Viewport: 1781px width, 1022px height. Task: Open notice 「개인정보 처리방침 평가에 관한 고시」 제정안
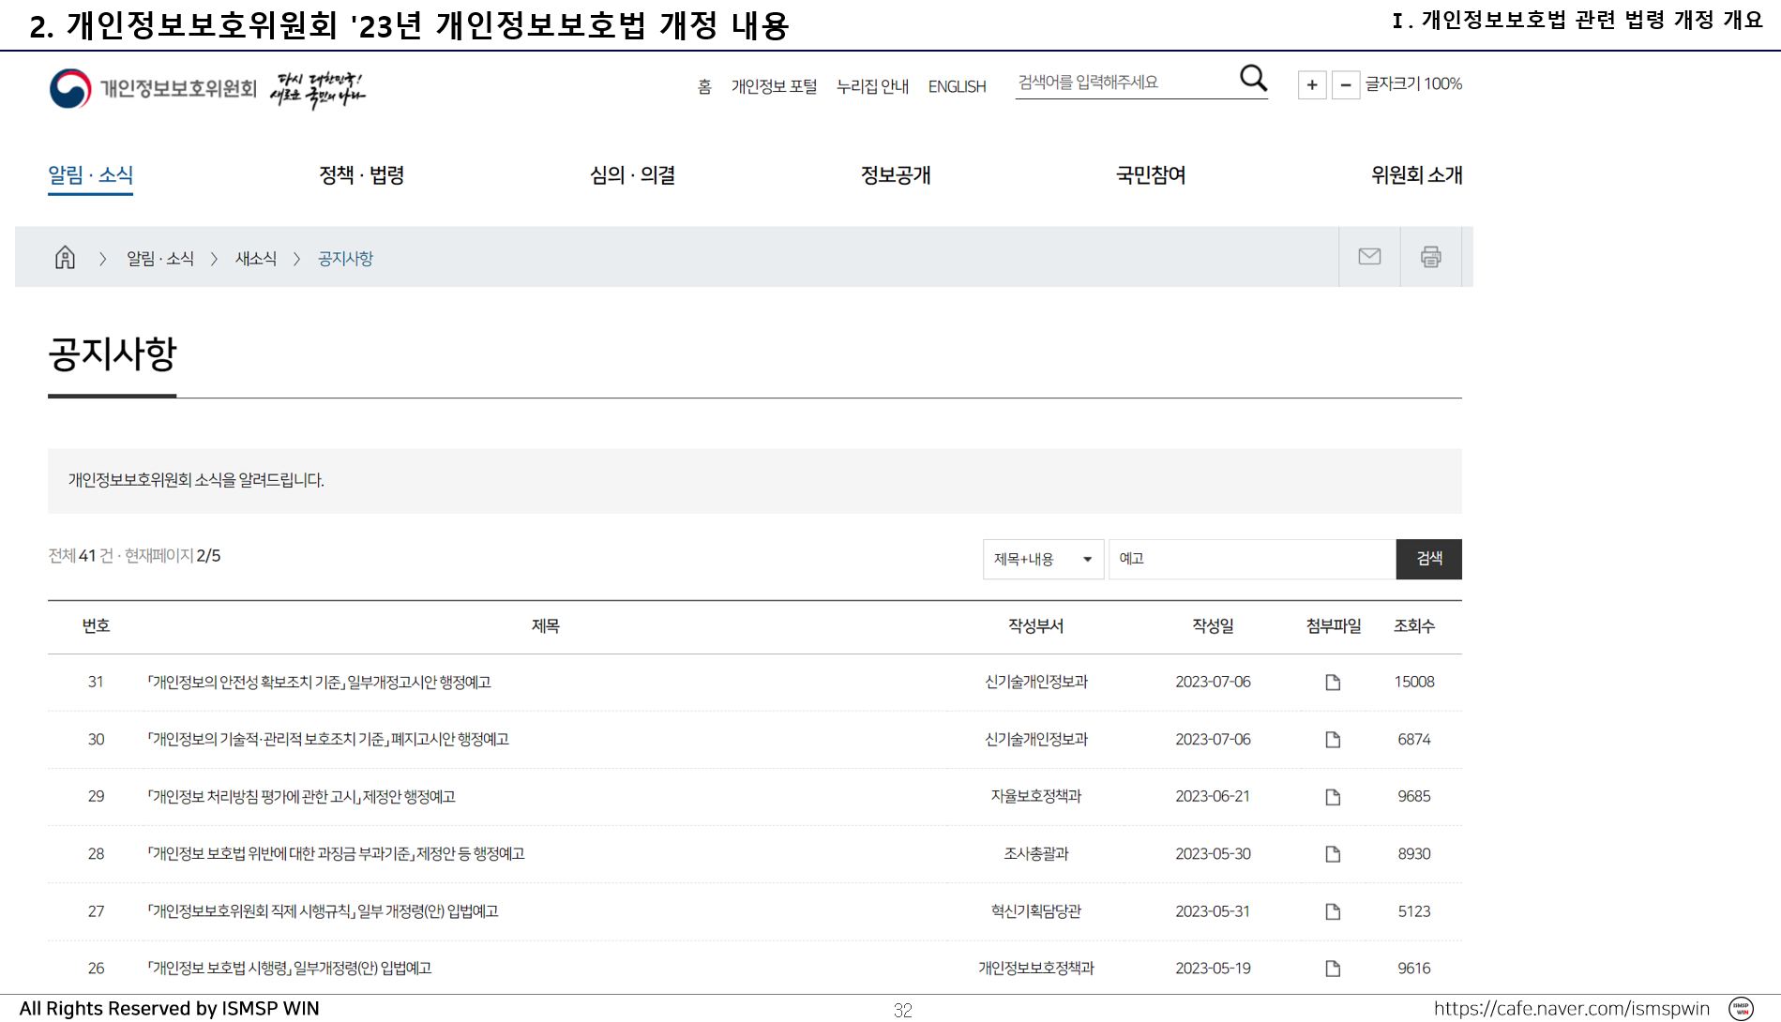click(301, 797)
